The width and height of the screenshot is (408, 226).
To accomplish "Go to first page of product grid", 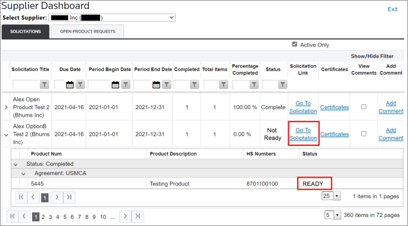I will pyautogui.click(x=21, y=197).
